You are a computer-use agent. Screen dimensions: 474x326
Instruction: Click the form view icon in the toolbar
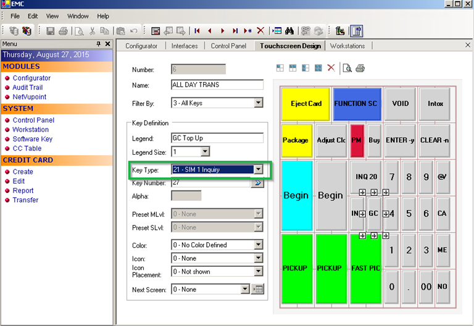coord(156,31)
